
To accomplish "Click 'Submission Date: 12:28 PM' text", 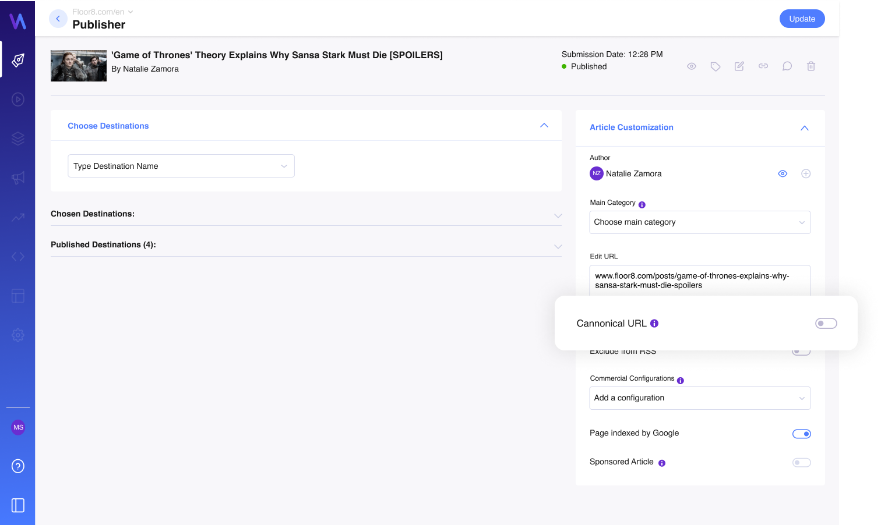I will coord(612,54).
